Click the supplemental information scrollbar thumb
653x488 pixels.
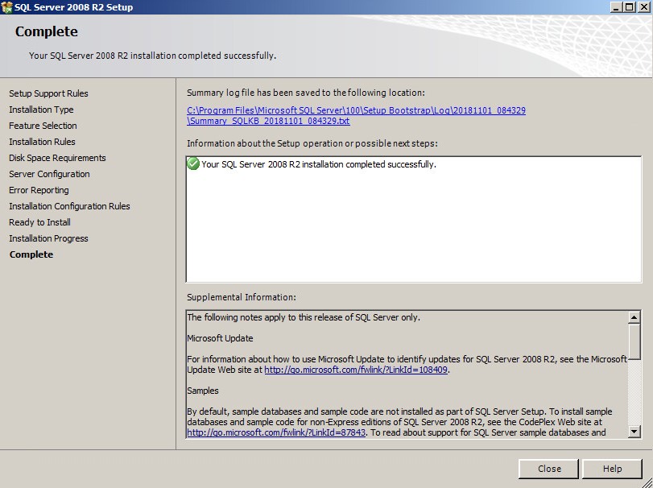point(634,341)
